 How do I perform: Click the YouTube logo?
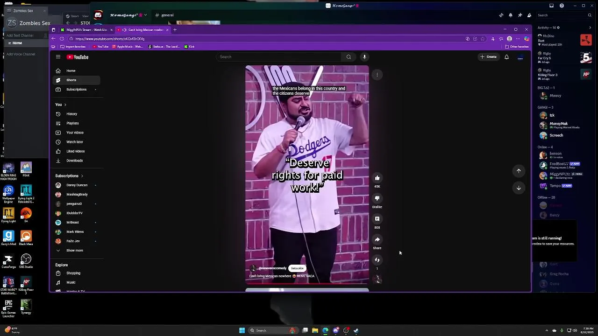78,57
